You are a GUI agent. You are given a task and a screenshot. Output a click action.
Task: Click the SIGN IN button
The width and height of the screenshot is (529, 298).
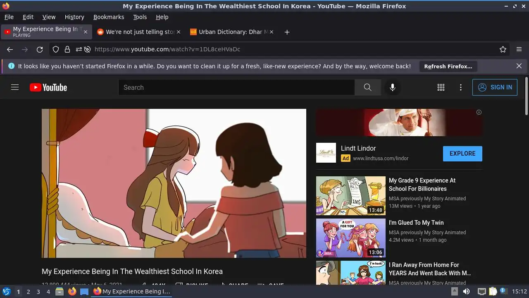[495, 87]
